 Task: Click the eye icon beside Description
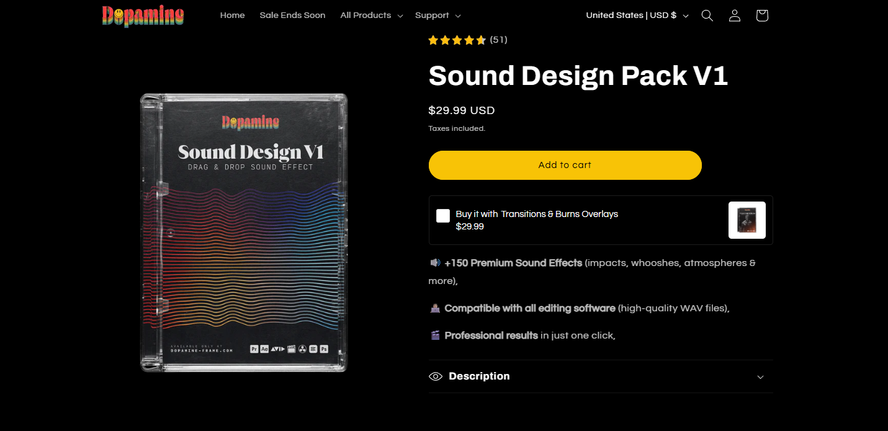click(436, 376)
